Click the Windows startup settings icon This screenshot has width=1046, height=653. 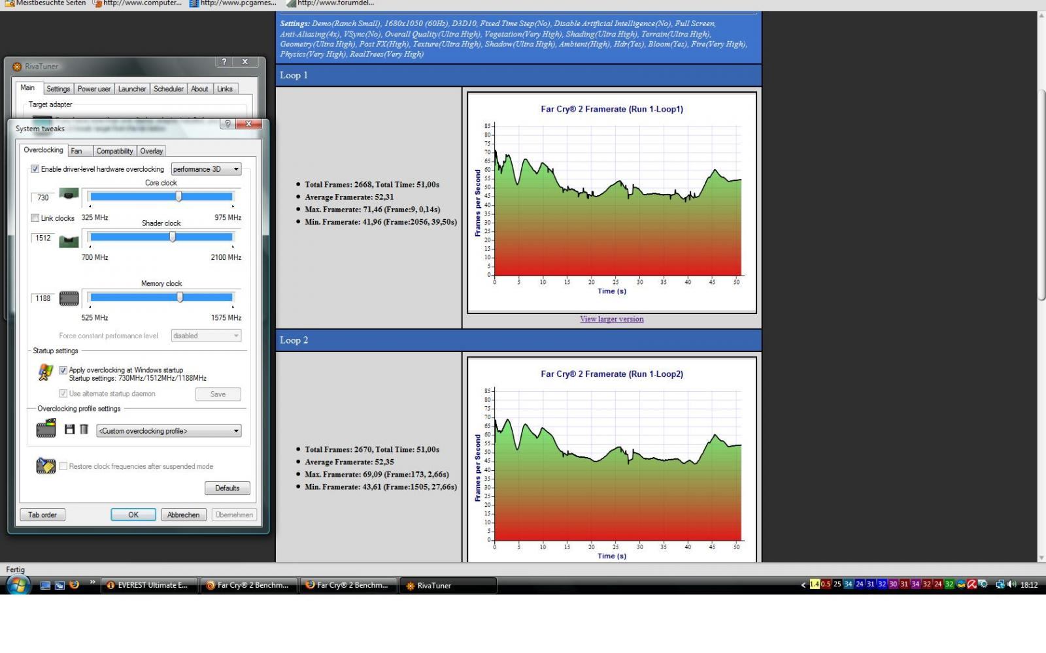tap(45, 372)
